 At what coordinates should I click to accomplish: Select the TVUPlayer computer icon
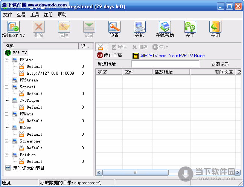(x=15, y=100)
